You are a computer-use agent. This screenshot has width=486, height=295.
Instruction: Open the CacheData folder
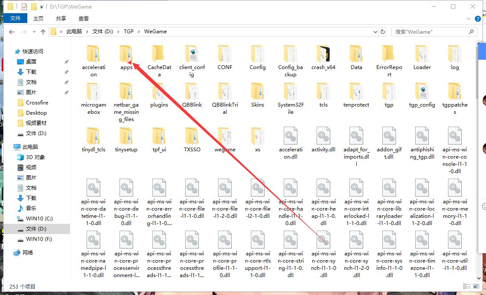click(159, 61)
